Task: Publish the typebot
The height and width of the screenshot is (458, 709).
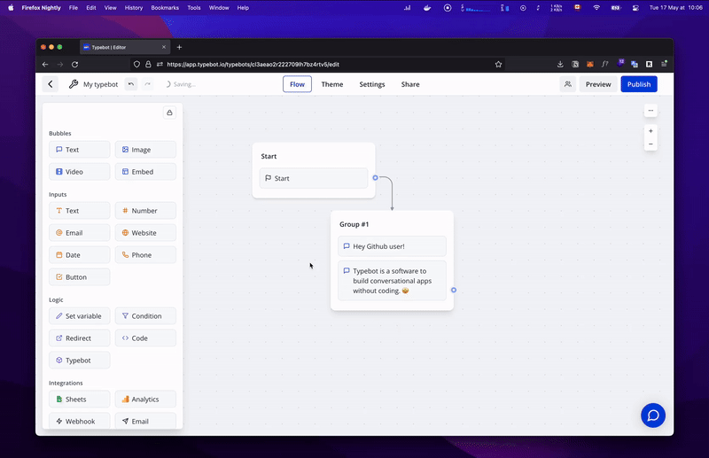Action: click(638, 84)
